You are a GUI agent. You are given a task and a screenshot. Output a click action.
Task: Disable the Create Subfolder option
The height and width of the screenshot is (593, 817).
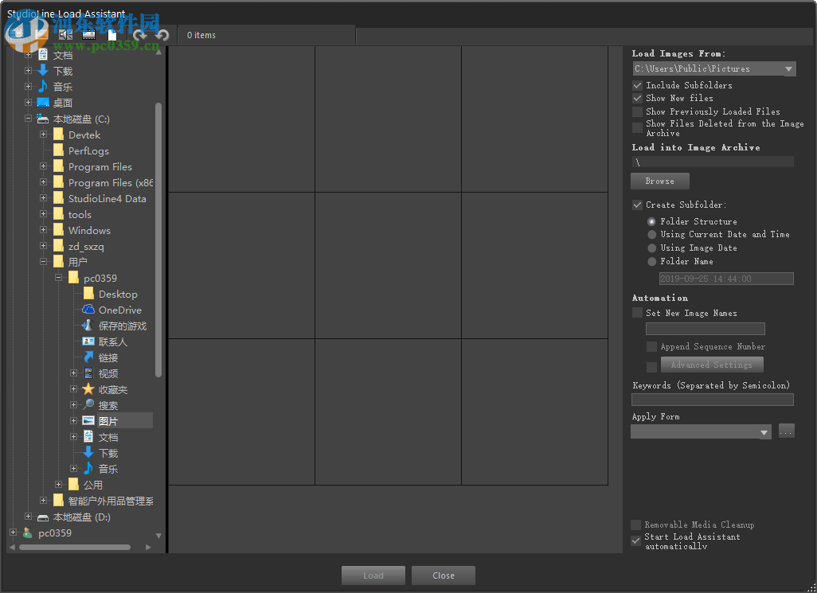(x=637, y=205)
